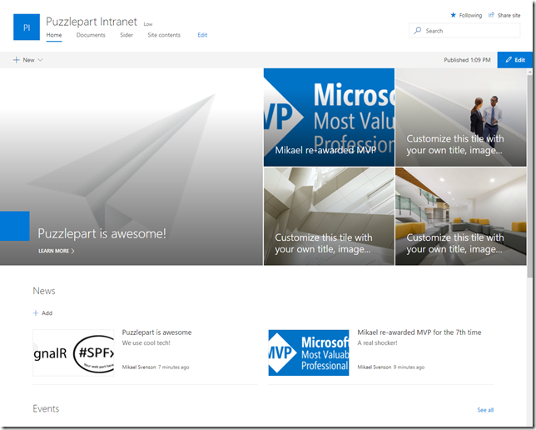The height and width of the screenshot is (430, 536).
Task: Click the search magnifier icon
Action: point(417,31)
